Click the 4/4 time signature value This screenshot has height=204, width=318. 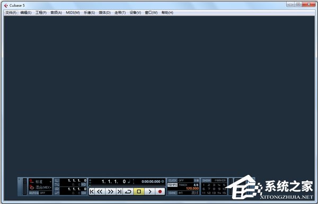196,185
